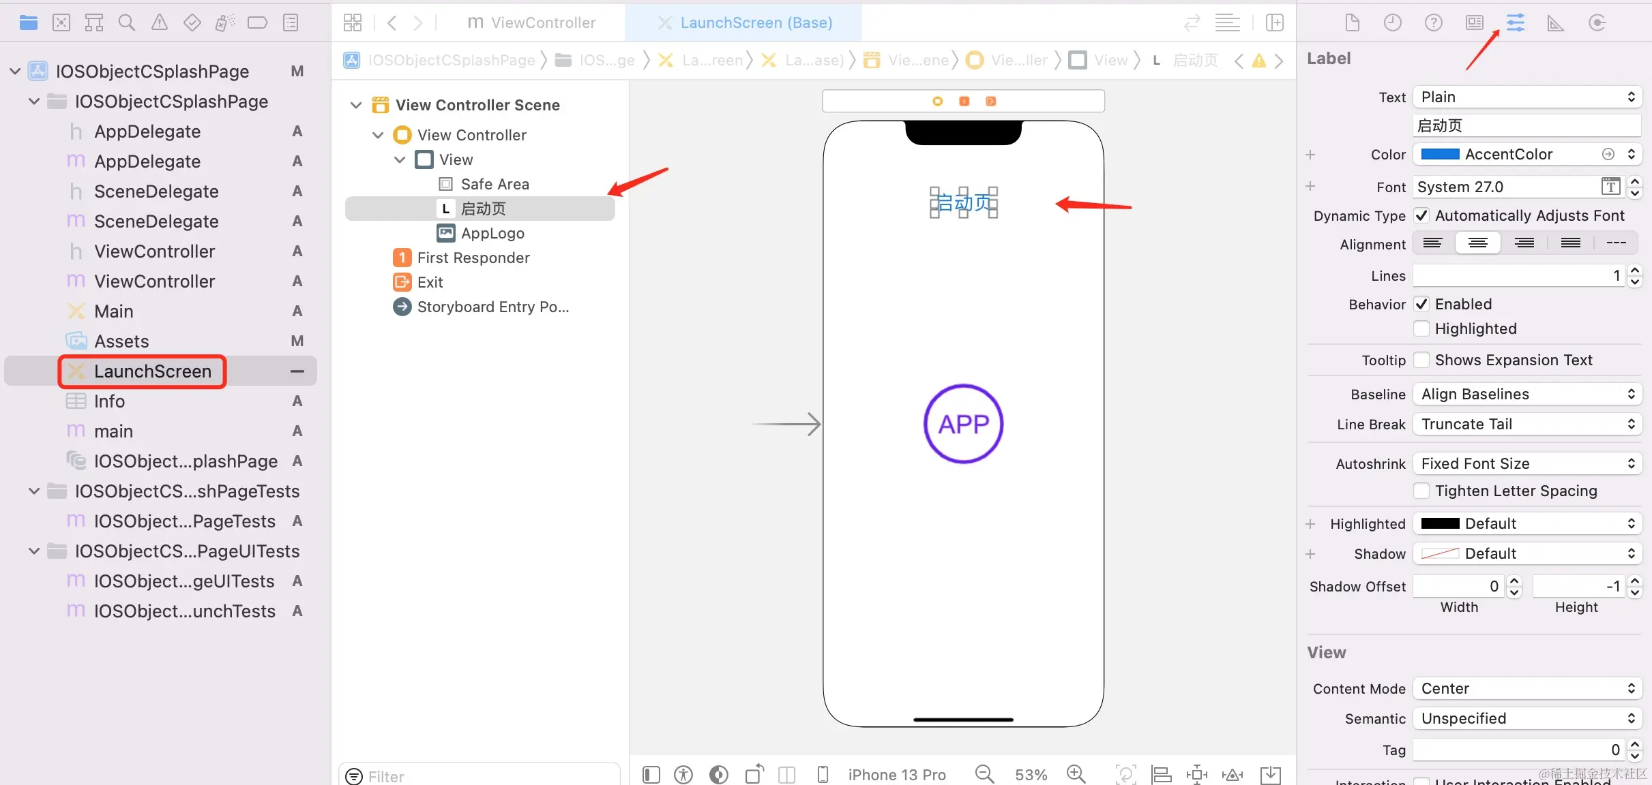Screen dimensions: 1652x785
Task: Select AppLogo in the document outline
Action: (492, 233)
